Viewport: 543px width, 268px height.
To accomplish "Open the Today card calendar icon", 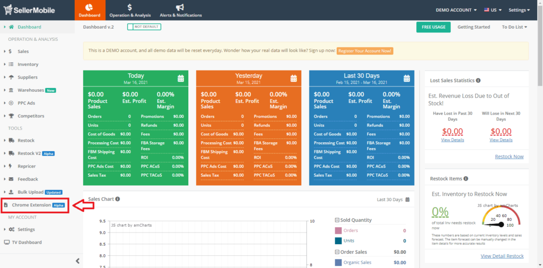I will pos(181,79).
